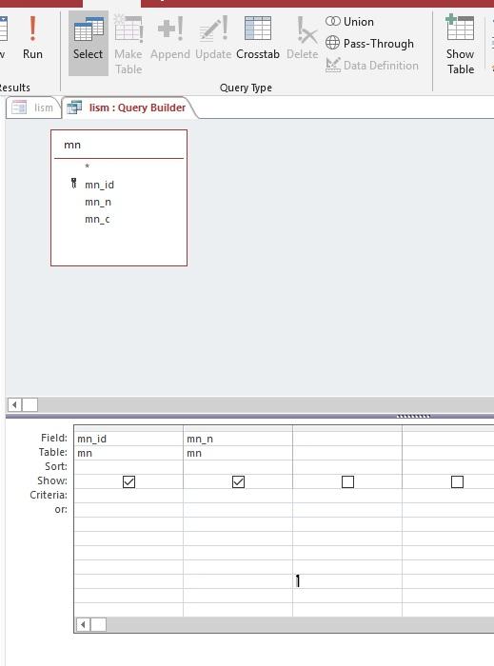Select the lism : Query Builder tab
This screenshot has width=494, height=666.
[x=129, y=108]
